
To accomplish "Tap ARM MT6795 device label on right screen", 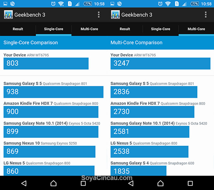I will pos(145,55).
